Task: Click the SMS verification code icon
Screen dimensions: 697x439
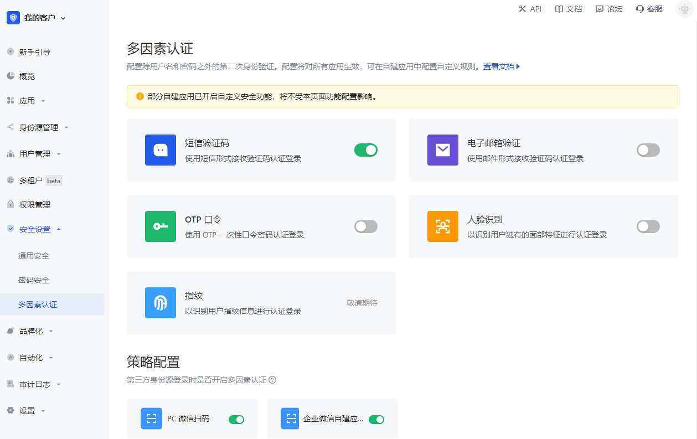Action: (x=160, y=150)
